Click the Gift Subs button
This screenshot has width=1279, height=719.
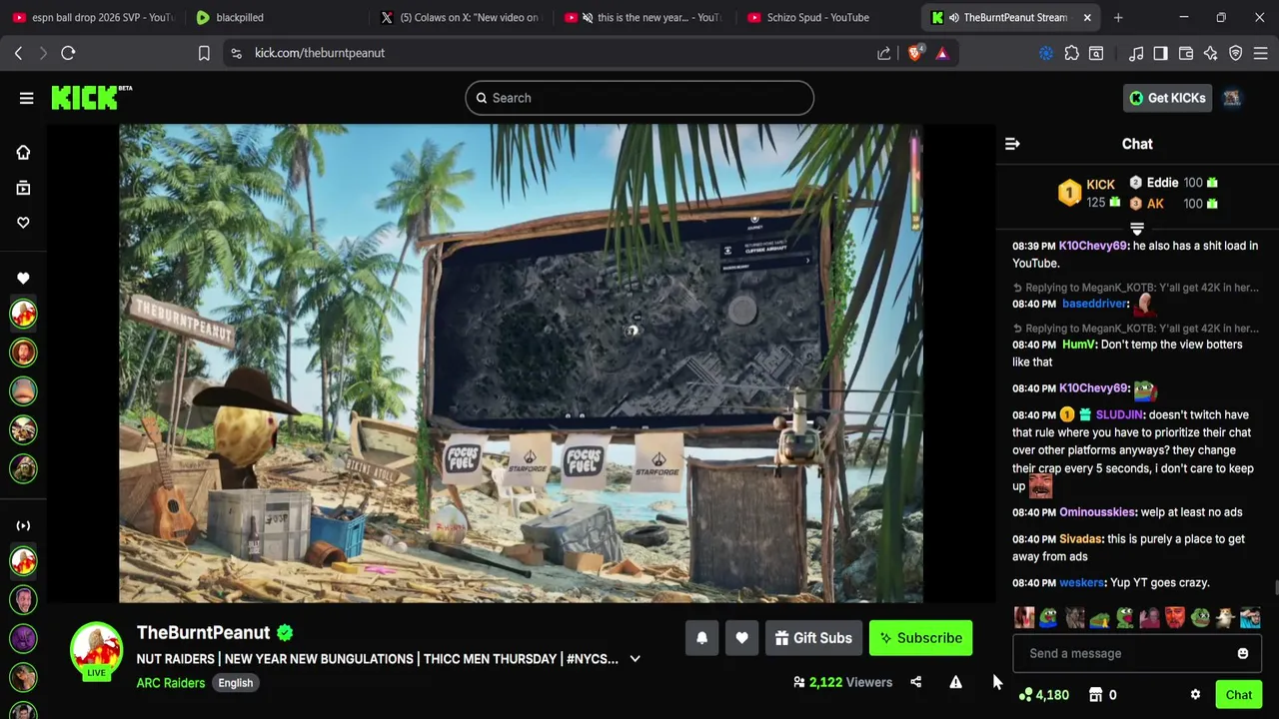pos(813,638)
